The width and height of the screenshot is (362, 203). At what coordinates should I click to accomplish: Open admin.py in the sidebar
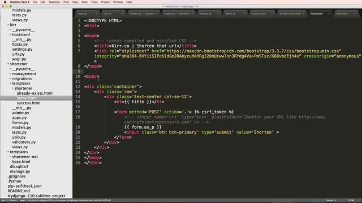point(21,113)
